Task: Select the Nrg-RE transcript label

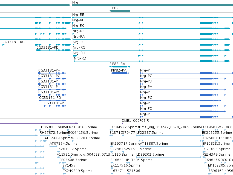Action: click(78, 15)
